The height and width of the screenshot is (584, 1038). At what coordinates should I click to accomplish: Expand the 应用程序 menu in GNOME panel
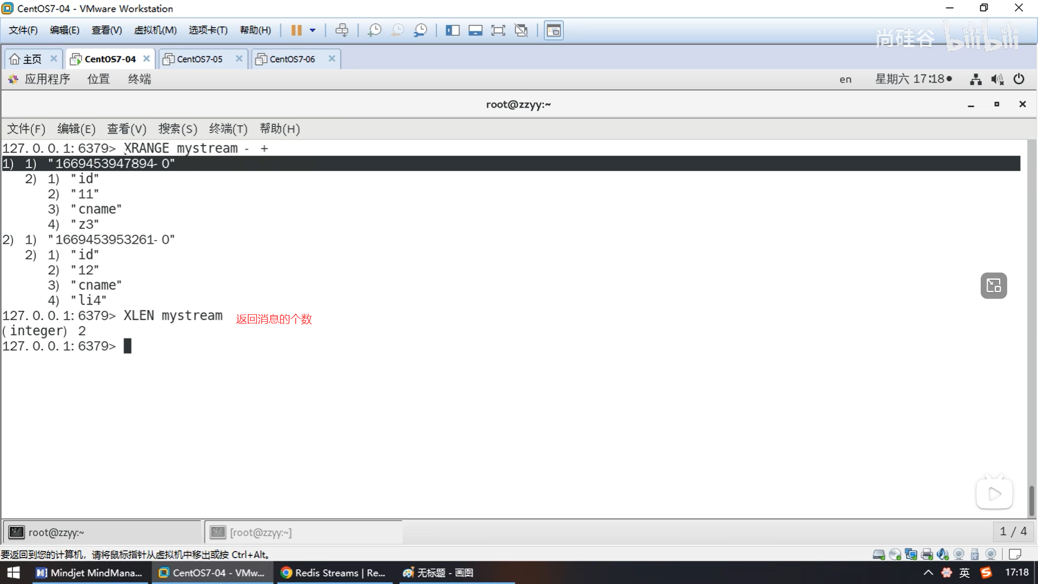(x=47, y=79)
